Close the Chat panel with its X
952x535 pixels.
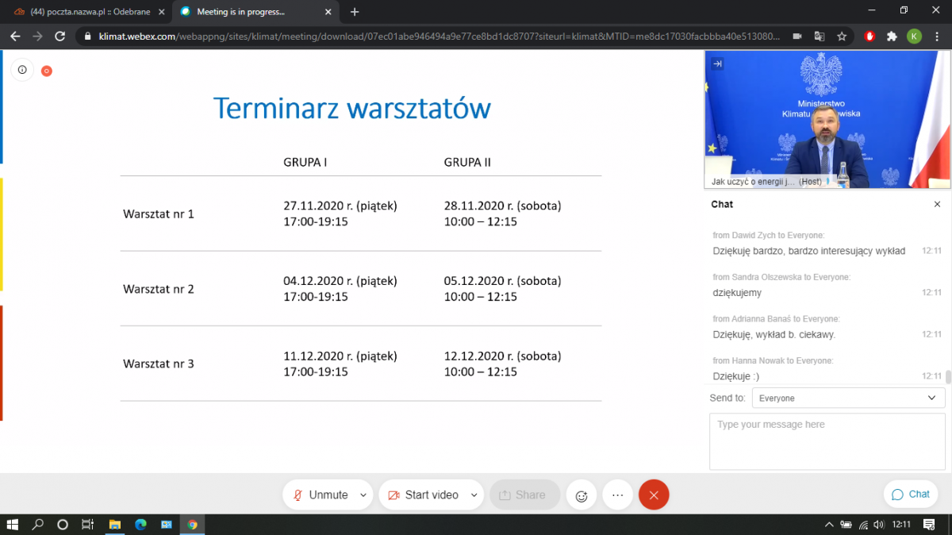pos(937,204)
